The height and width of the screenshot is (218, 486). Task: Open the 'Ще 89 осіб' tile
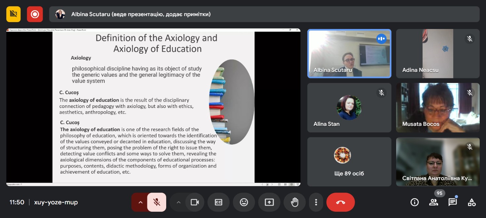[349, 162]
